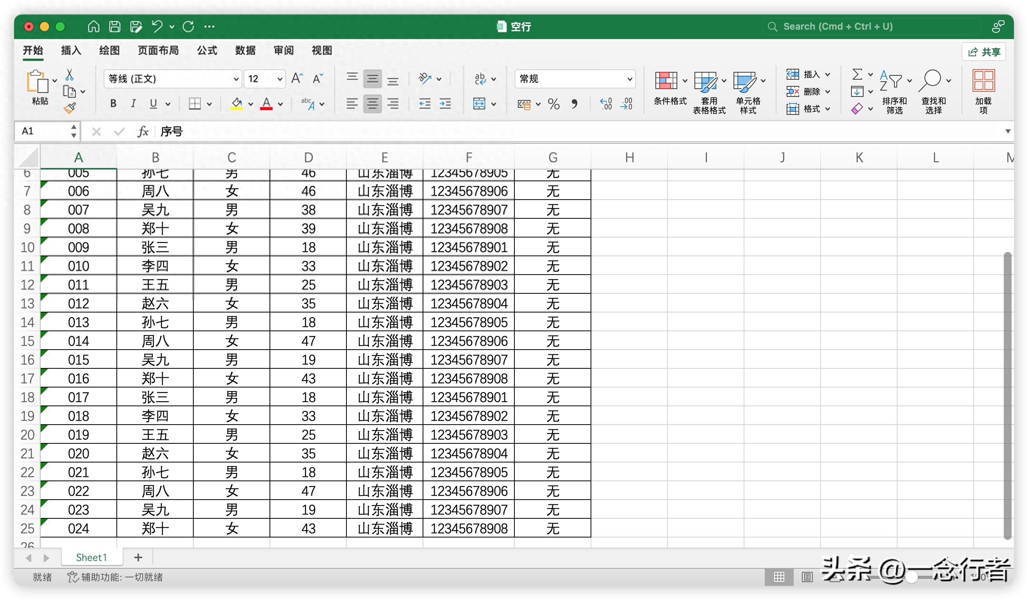Image resolution: width=1028 pixels, height=600 pixels.
Task: Click the percent style icon
Action: pos(553,104)
